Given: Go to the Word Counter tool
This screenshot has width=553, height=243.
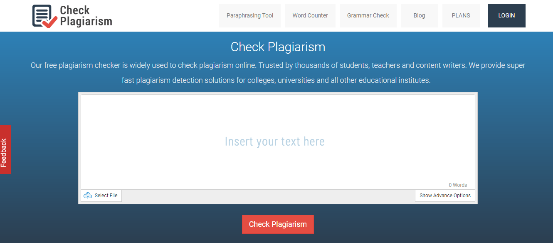Looking at the screenshot, I should (x=310, y=16).
